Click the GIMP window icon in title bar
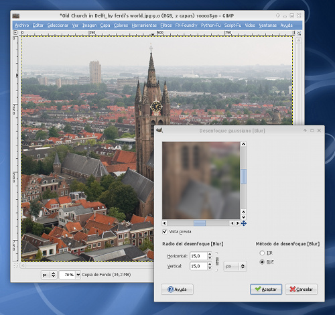Viewport: 335px width, 315px height. (x=16, y=16)
